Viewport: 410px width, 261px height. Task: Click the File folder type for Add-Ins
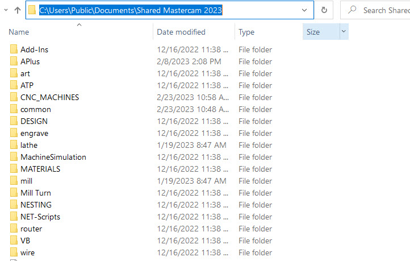(x=255, y=49)
